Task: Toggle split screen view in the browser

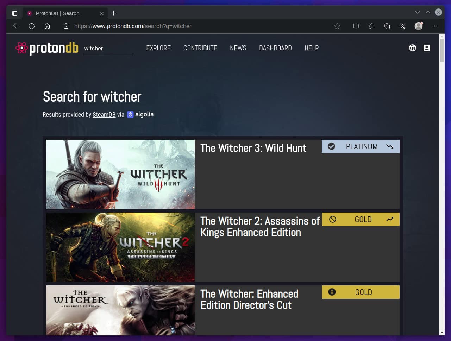Action: coord(356,26)
